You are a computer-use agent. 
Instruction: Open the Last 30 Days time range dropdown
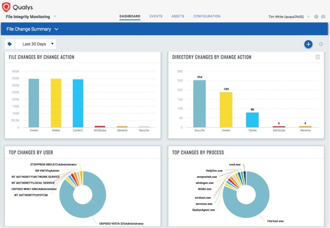(x=35, y=44)
